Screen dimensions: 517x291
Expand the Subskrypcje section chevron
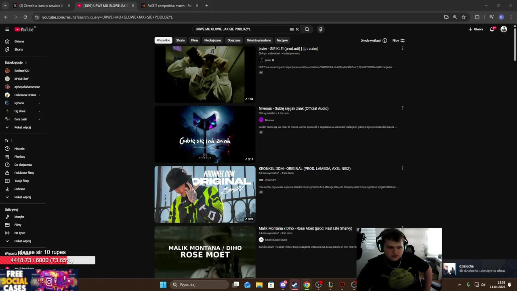[26, 63]
